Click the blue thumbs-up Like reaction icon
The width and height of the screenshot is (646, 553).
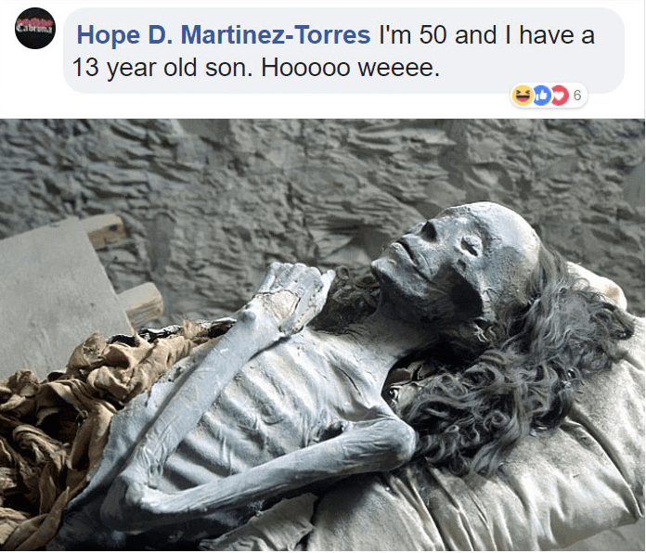543,96
